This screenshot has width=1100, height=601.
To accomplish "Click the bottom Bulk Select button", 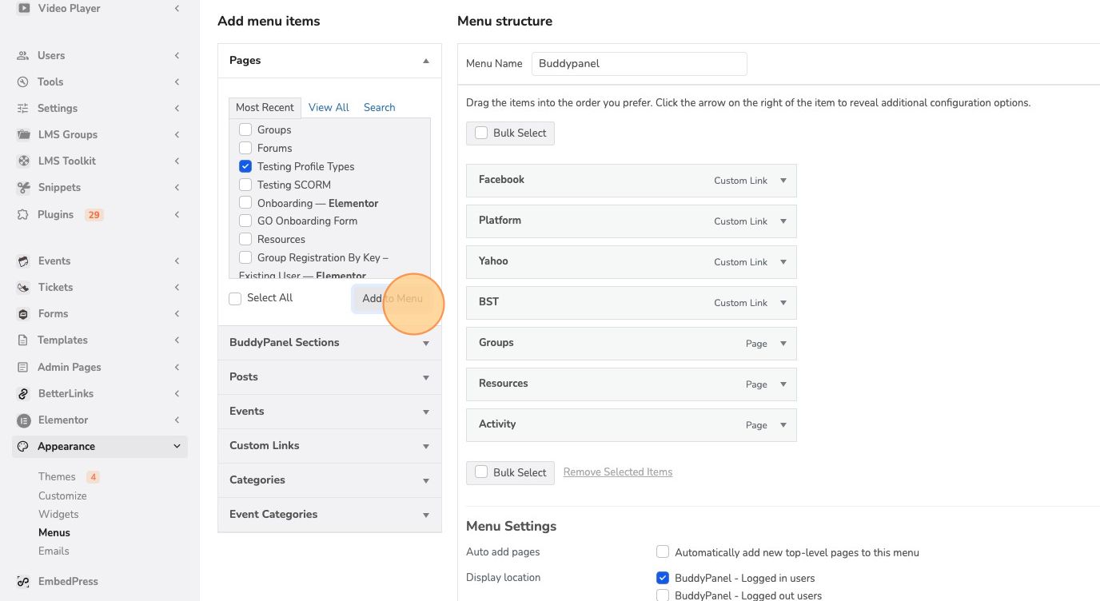I will (510, 473).
